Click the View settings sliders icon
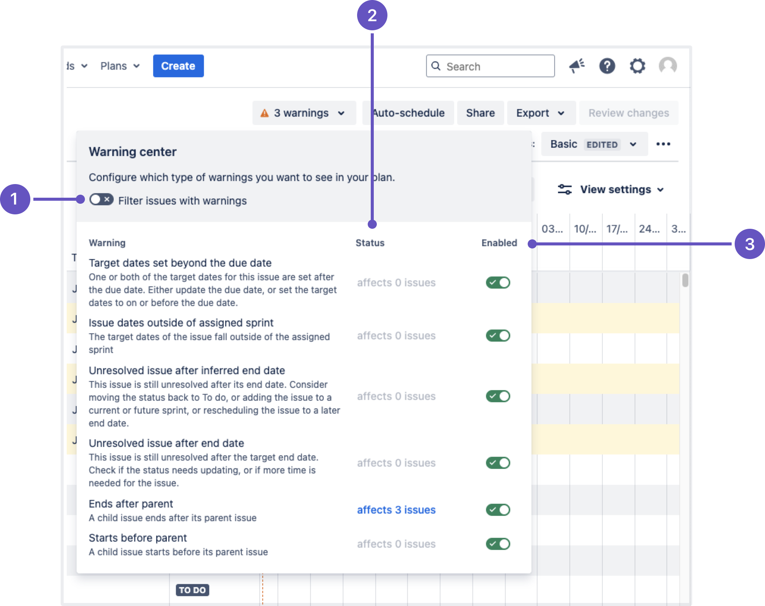765x606 pixels. (x=564, y=189)
